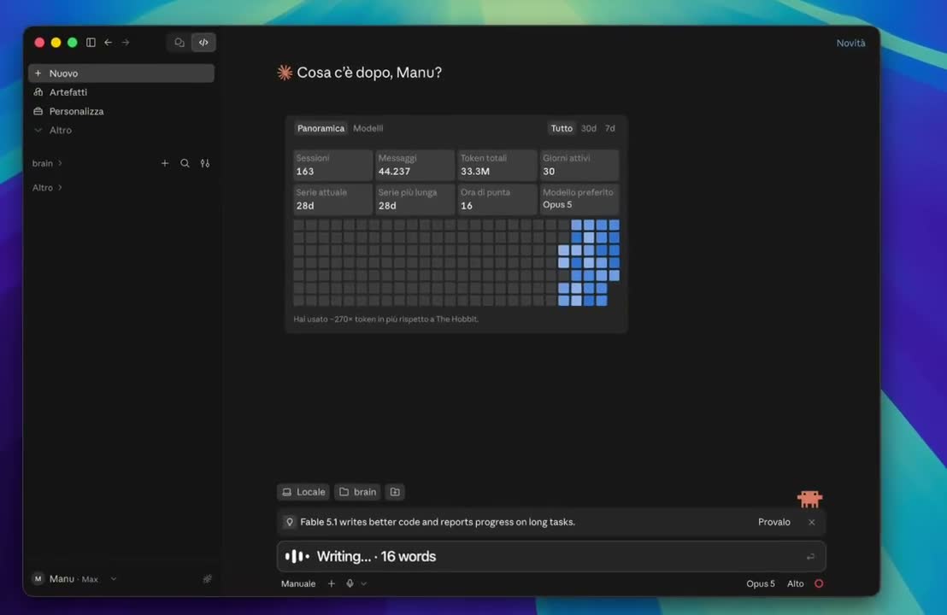
Task: Expand the Altro sidebar menu
Action: click(121, 130)
